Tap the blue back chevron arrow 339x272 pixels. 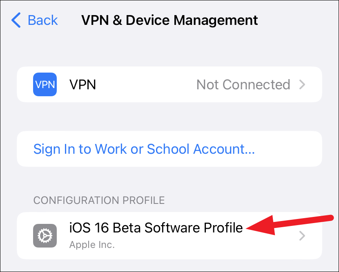pos(16,20)
